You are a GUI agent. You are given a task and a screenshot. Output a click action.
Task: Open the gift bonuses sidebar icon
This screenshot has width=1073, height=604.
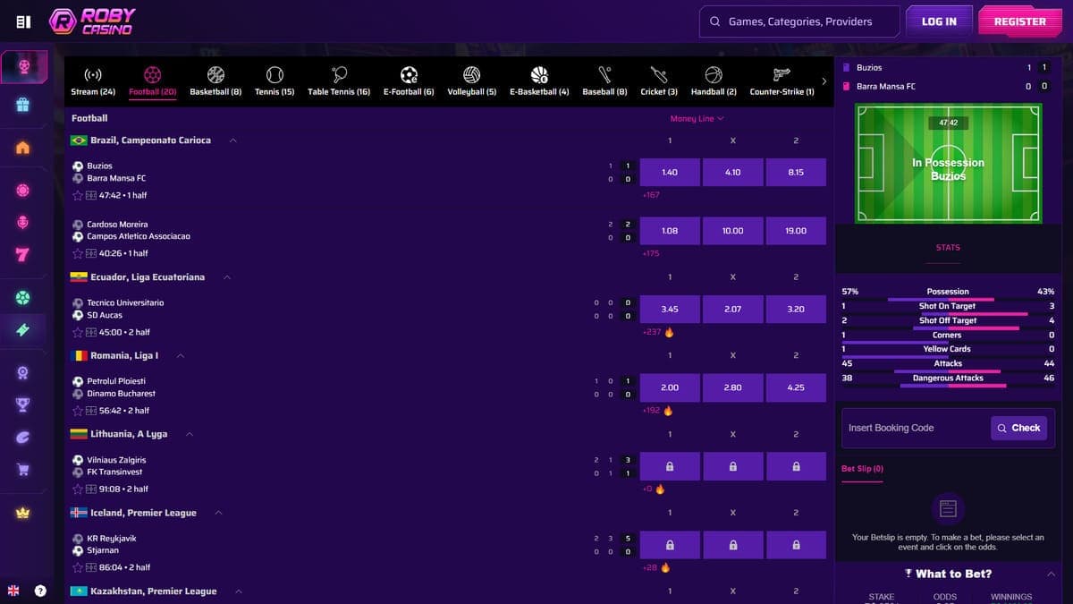(x=23, y=105)
